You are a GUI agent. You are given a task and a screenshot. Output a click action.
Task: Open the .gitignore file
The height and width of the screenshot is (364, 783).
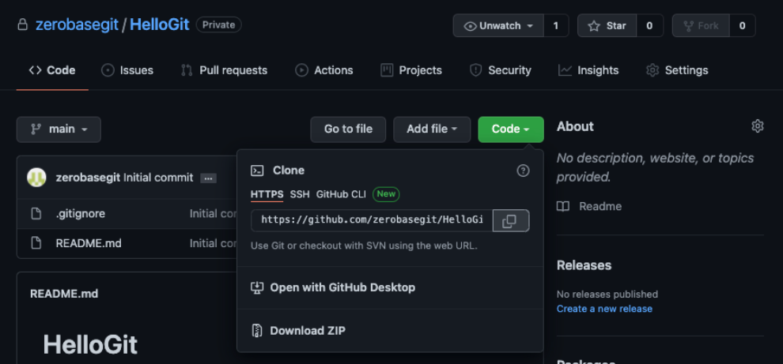81,214
